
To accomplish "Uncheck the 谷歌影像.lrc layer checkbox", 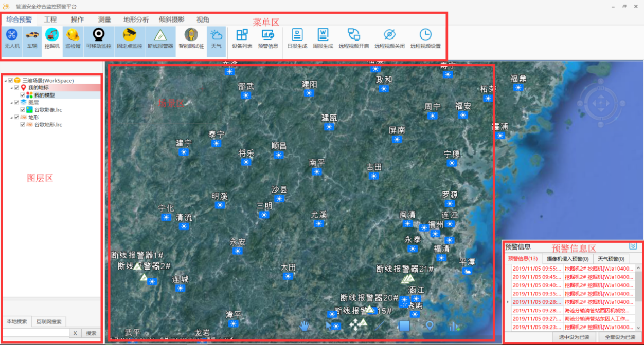I will coord(23,110).
